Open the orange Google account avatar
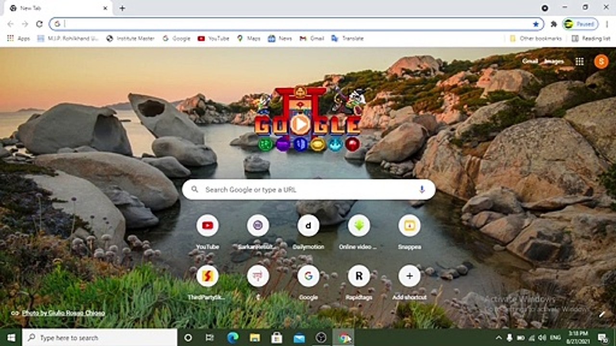The image size is (616, 346). 601,62
